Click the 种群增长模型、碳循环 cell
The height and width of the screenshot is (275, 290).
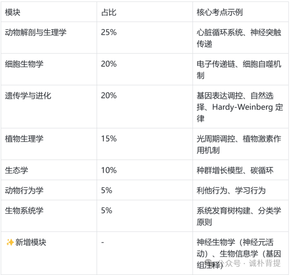coord(235,170)
